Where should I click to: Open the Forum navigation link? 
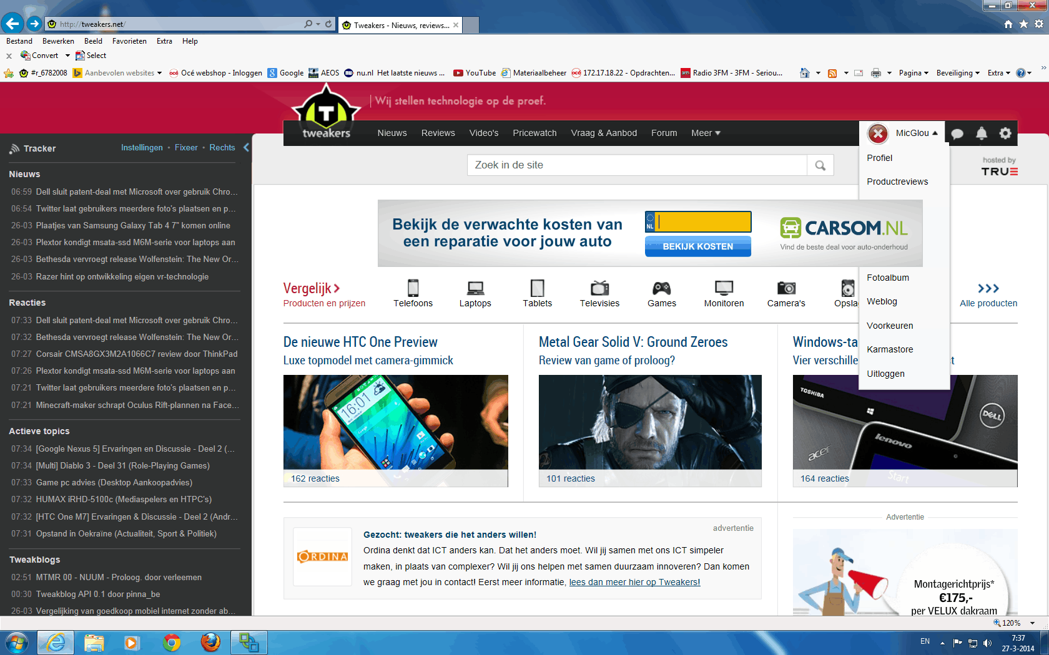[x=664, y=133]
